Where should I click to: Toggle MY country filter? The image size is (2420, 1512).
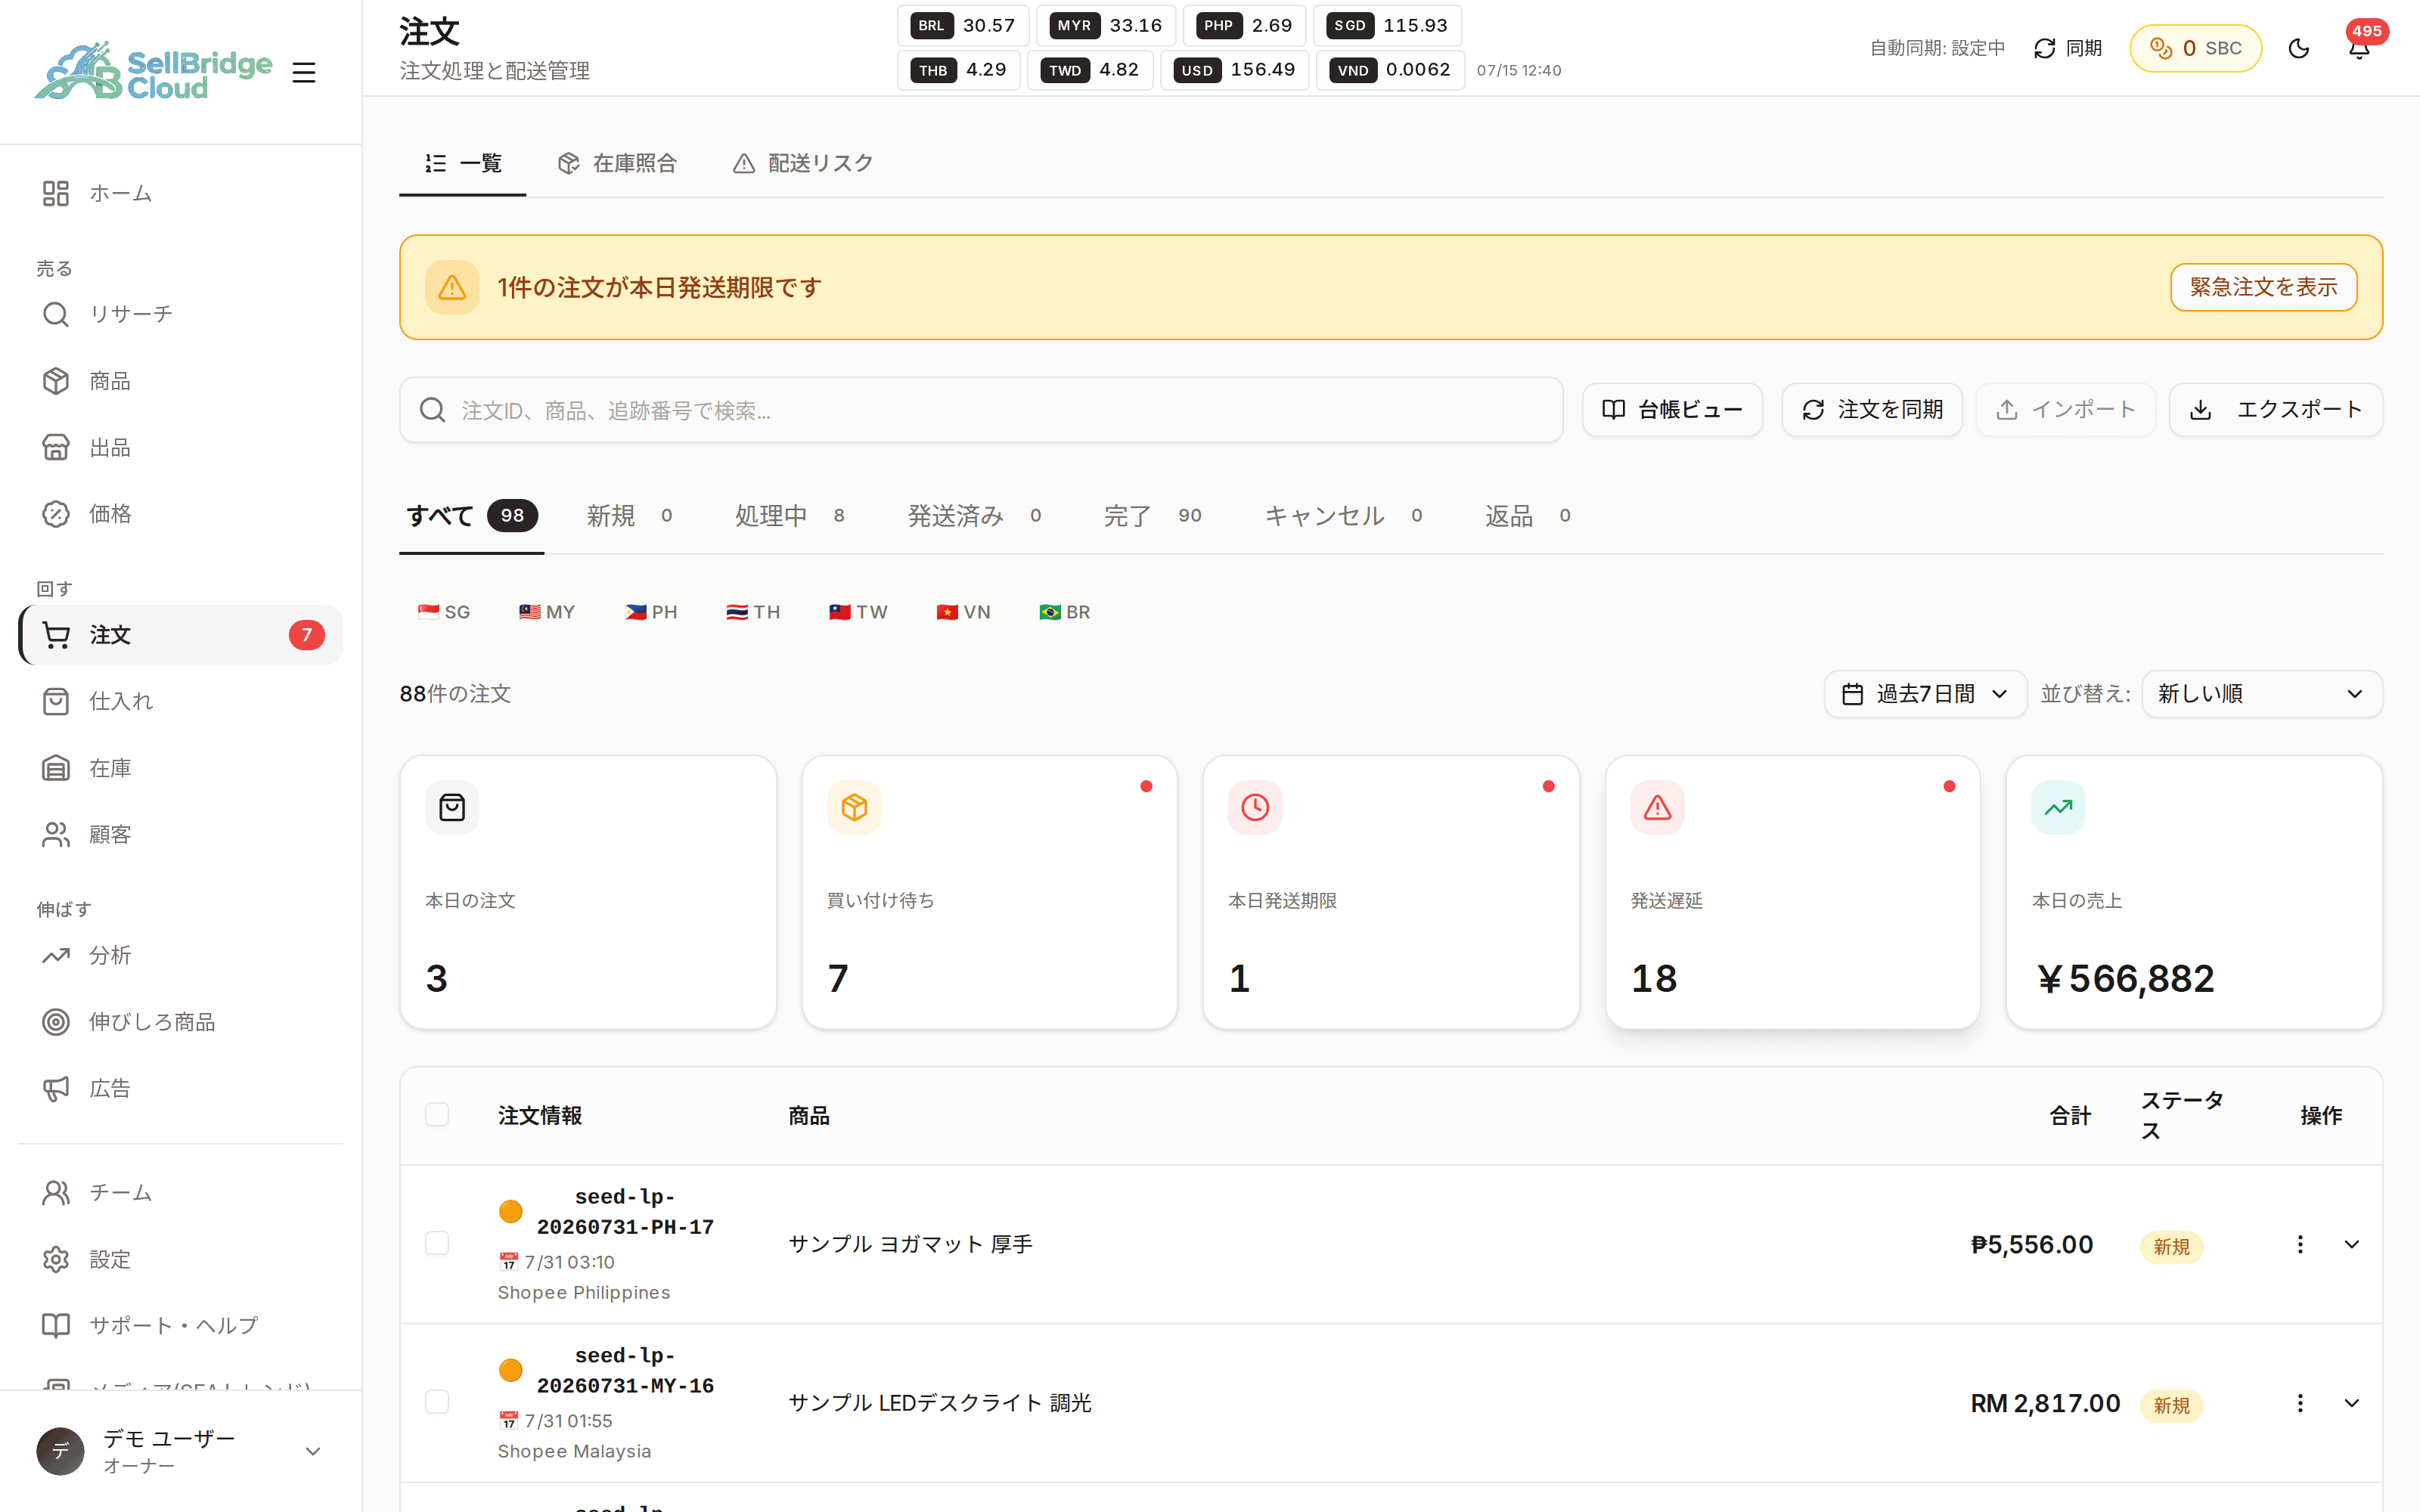coord(547,612)
